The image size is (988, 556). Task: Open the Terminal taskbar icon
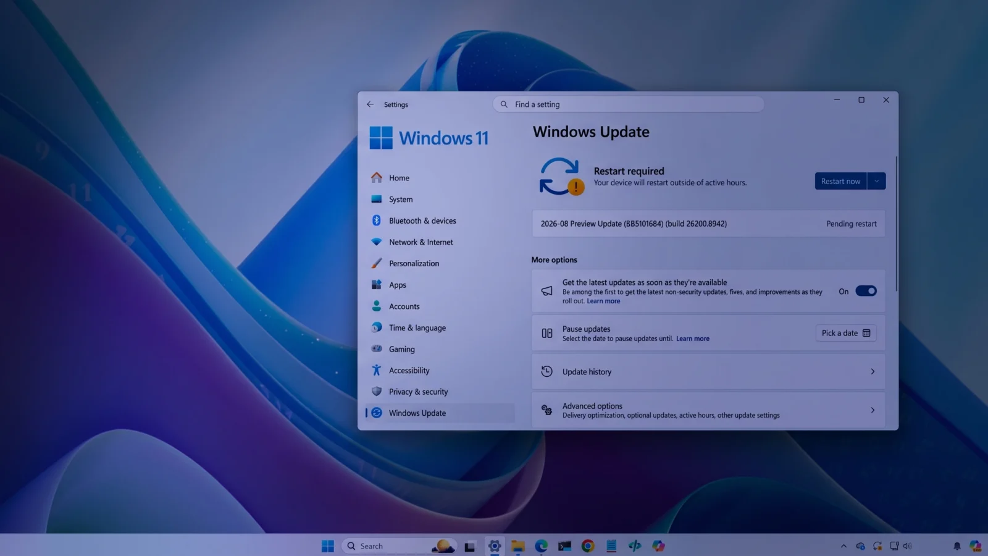pos(564,546)
